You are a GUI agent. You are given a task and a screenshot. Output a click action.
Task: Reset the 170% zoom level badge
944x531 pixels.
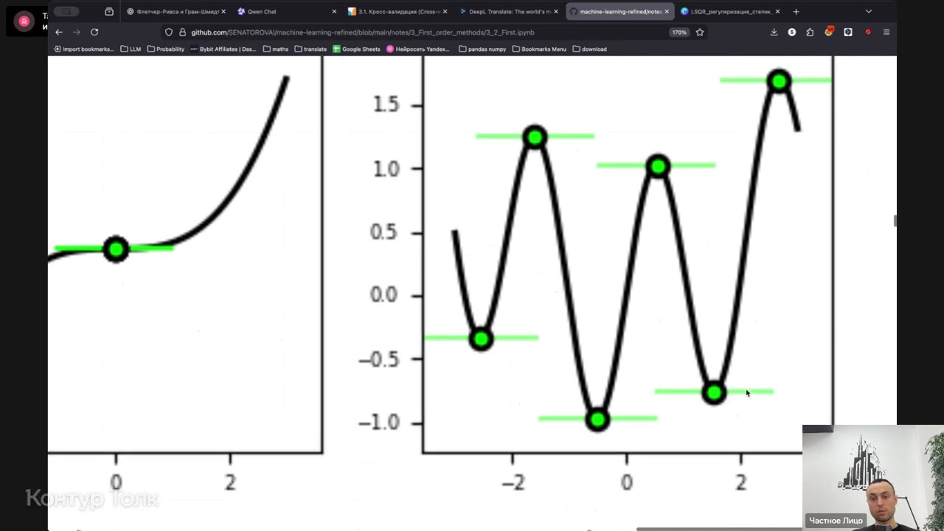tap(678, 32)
